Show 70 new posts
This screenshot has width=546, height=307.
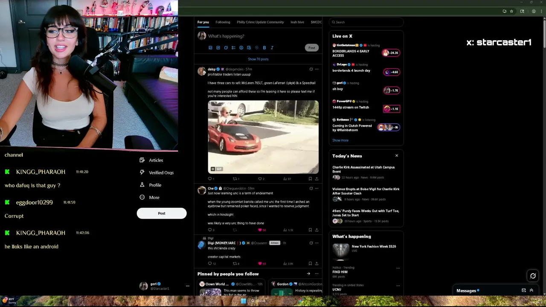(x=258, y=59)
